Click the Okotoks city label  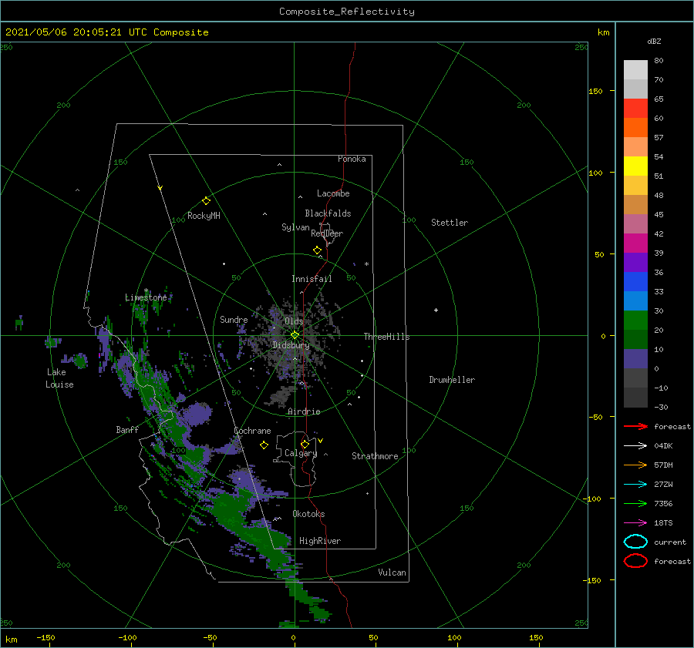click(308, 514)
